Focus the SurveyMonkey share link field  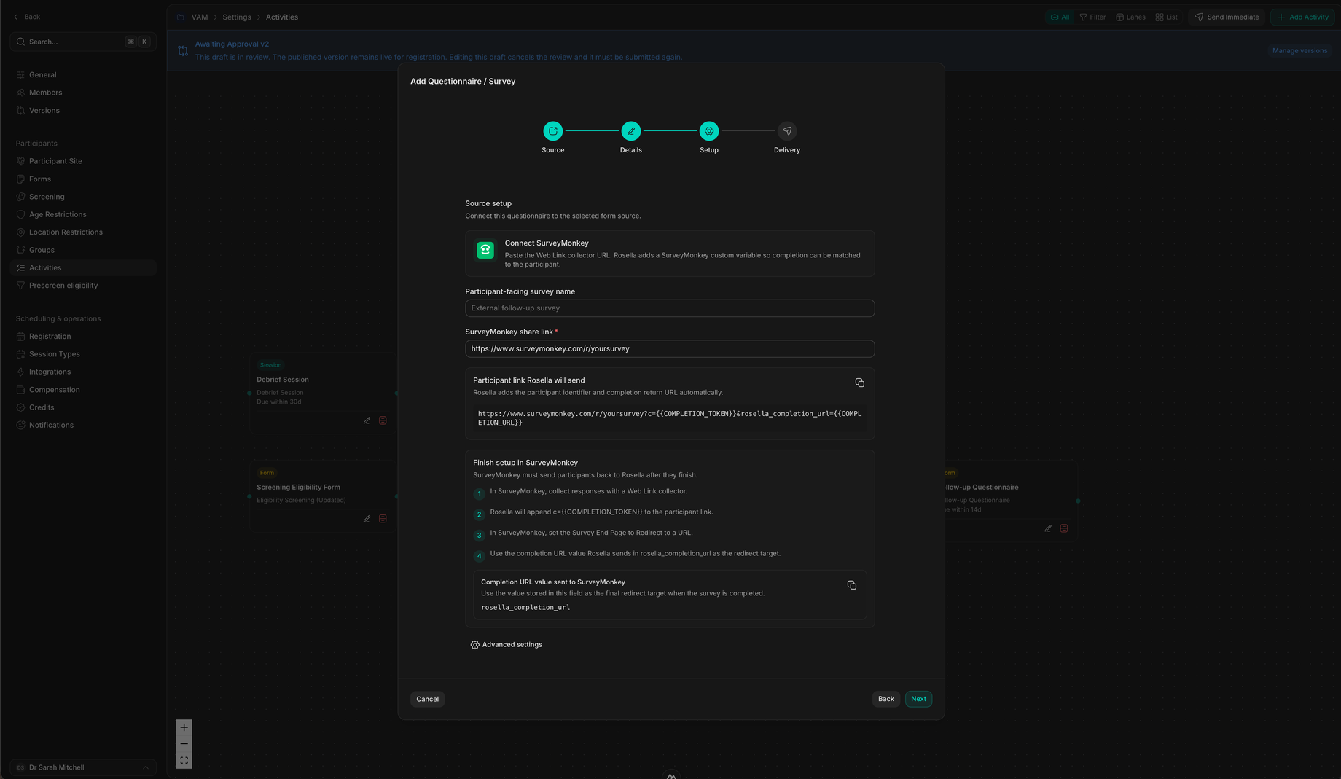click(x=670, y=349)
